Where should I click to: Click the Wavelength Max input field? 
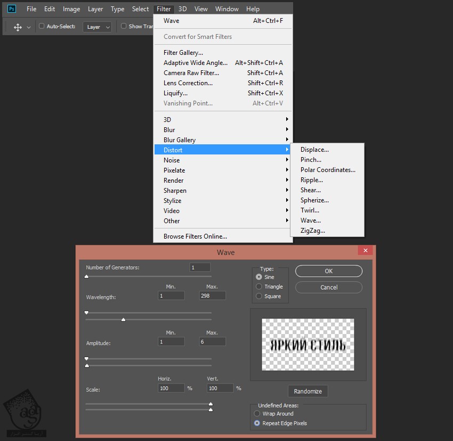[212, 296]
